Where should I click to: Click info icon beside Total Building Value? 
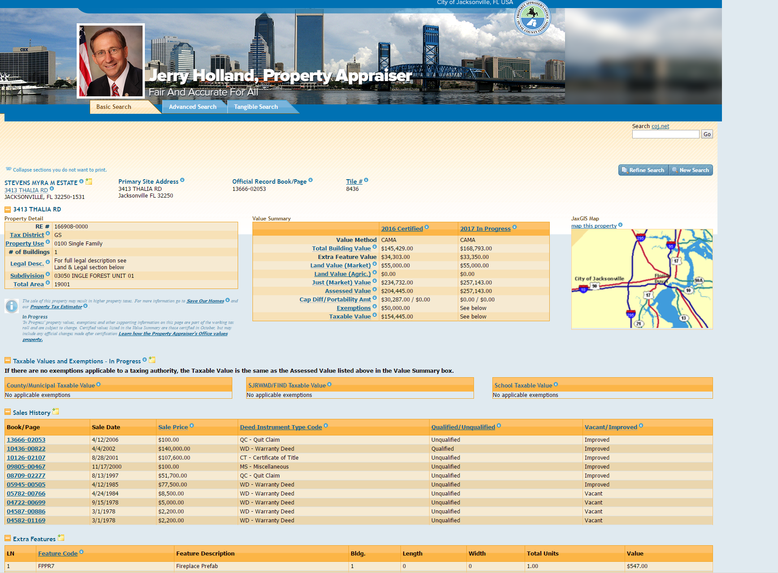374,247
